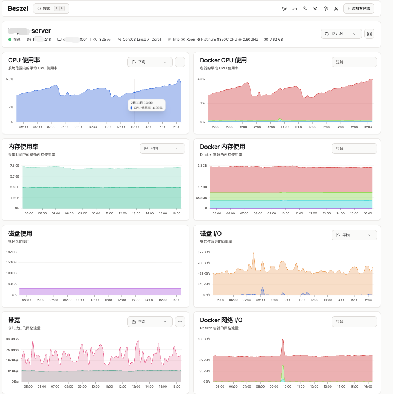
Task: Toggle light/dark theme sun icon
Action: pos(315,9)
